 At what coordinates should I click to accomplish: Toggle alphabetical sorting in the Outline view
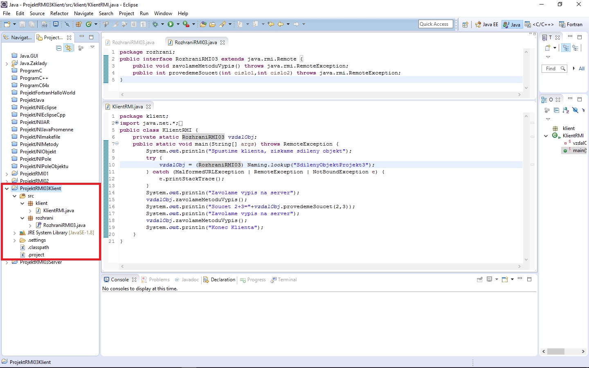566,110
